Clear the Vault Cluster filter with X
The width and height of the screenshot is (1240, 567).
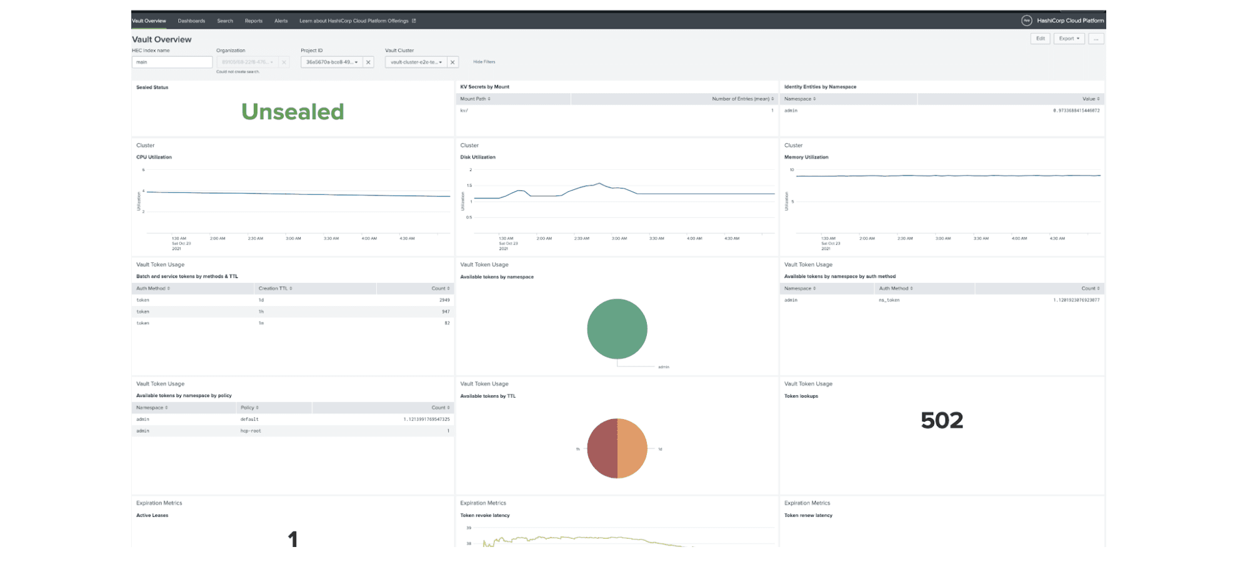452,62
